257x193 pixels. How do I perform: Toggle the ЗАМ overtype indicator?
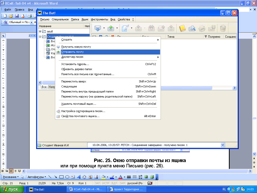[x=122, y=183]
